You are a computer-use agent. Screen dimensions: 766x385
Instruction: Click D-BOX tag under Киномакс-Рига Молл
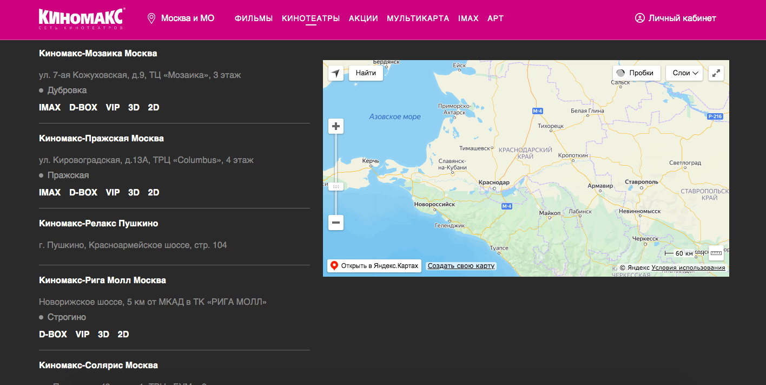[x=53, y=335]
